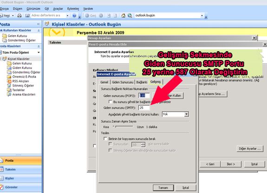The image size is (267, 193).
Task: Click the Kişiler navigation pane button
Action: pyautogui.click(x=20, y=178)
